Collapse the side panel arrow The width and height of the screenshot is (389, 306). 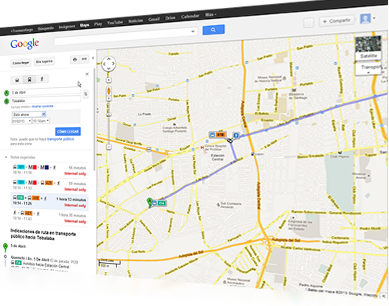point(93,58)
